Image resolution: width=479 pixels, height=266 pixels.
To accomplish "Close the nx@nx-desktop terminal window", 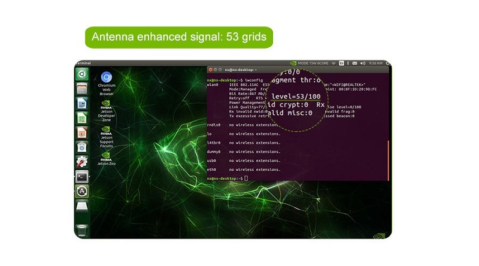I will (210, 69).
